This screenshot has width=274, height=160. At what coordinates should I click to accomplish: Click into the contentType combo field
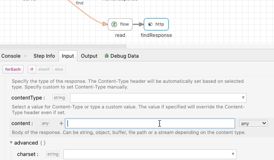click(158, 98)
